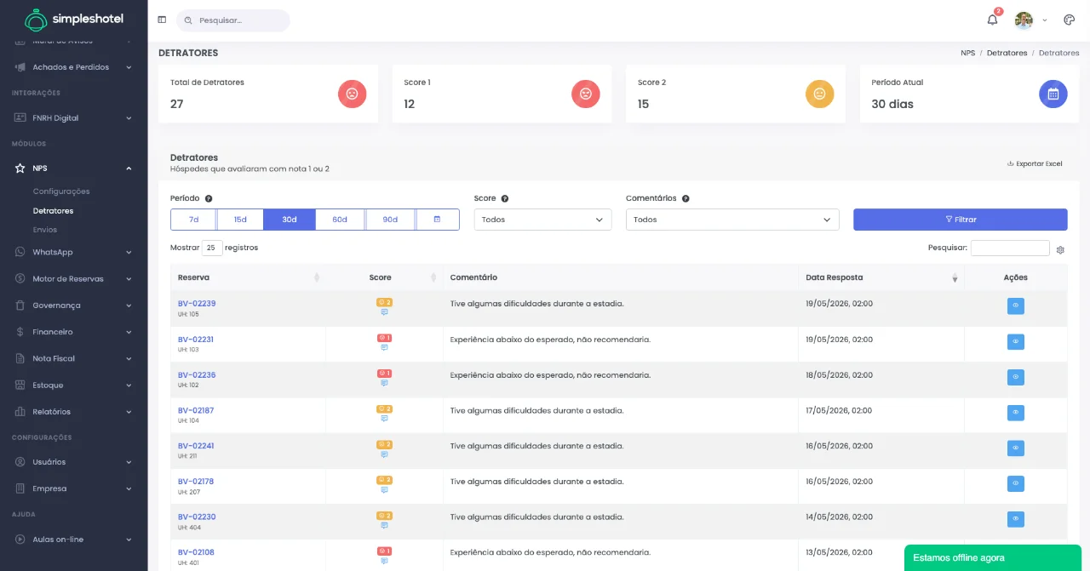The width and height of the screenshot is (1090, 571).
Task: Sort the table by Score column
Action: click(384, 277)
